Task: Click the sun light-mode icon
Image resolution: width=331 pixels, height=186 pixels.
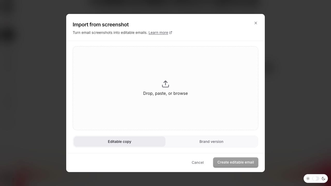Action: tap(308, 179)
